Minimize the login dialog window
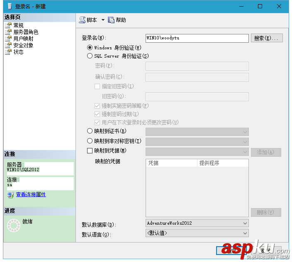 (241, 6)
